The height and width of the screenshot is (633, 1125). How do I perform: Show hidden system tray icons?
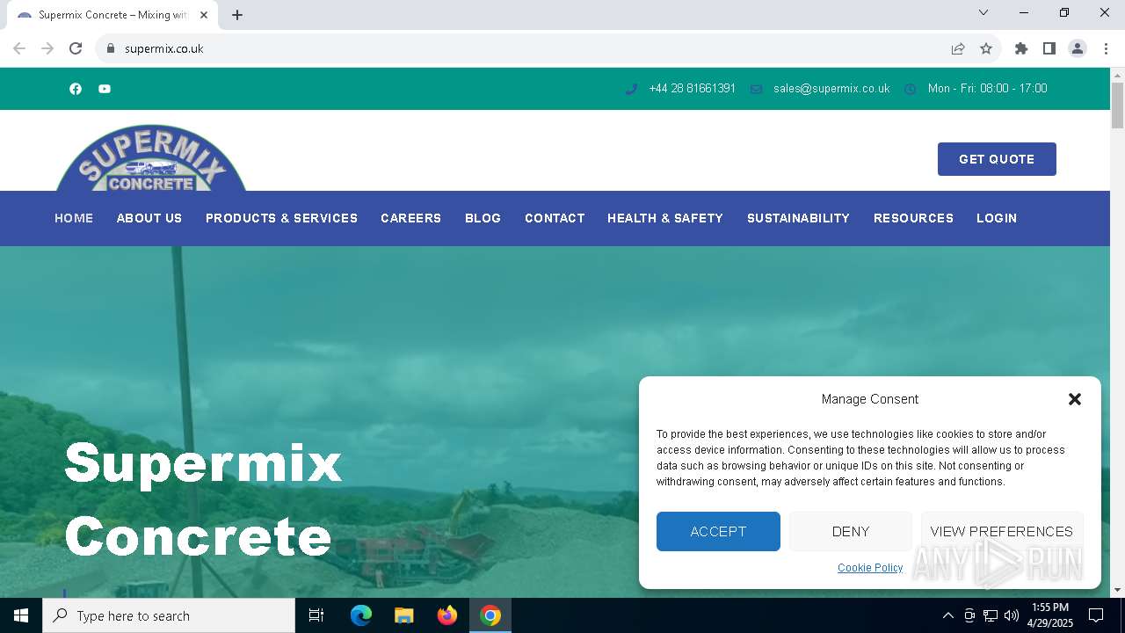pyautogui.click(x=947, y=615)
